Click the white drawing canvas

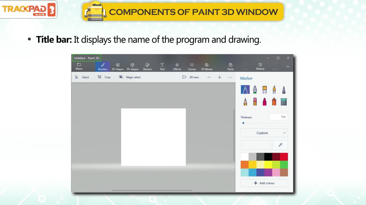(x=153, y=137)
